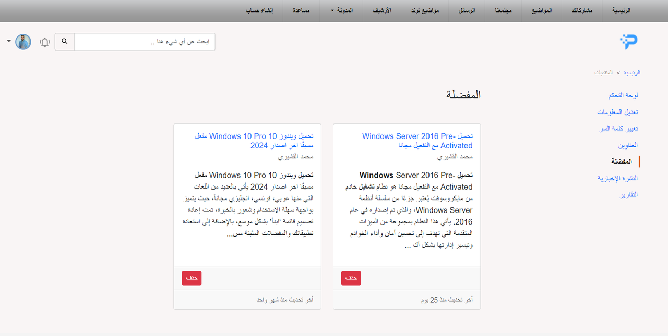Viewport: 668px width, 336px height.
Task: Open the Windows Server 2016 Pre-Activated article title
Action: click(x=417, y=141)
